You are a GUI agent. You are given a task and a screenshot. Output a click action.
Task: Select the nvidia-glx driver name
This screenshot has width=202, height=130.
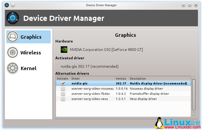(79, 83)
